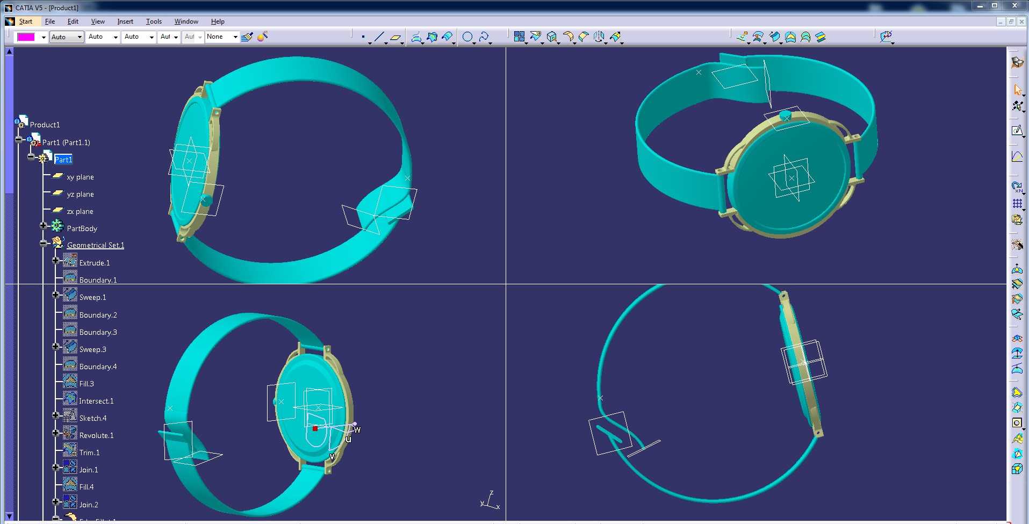Click the u-v-w compass in bottom-left view

tap(334, 435)
